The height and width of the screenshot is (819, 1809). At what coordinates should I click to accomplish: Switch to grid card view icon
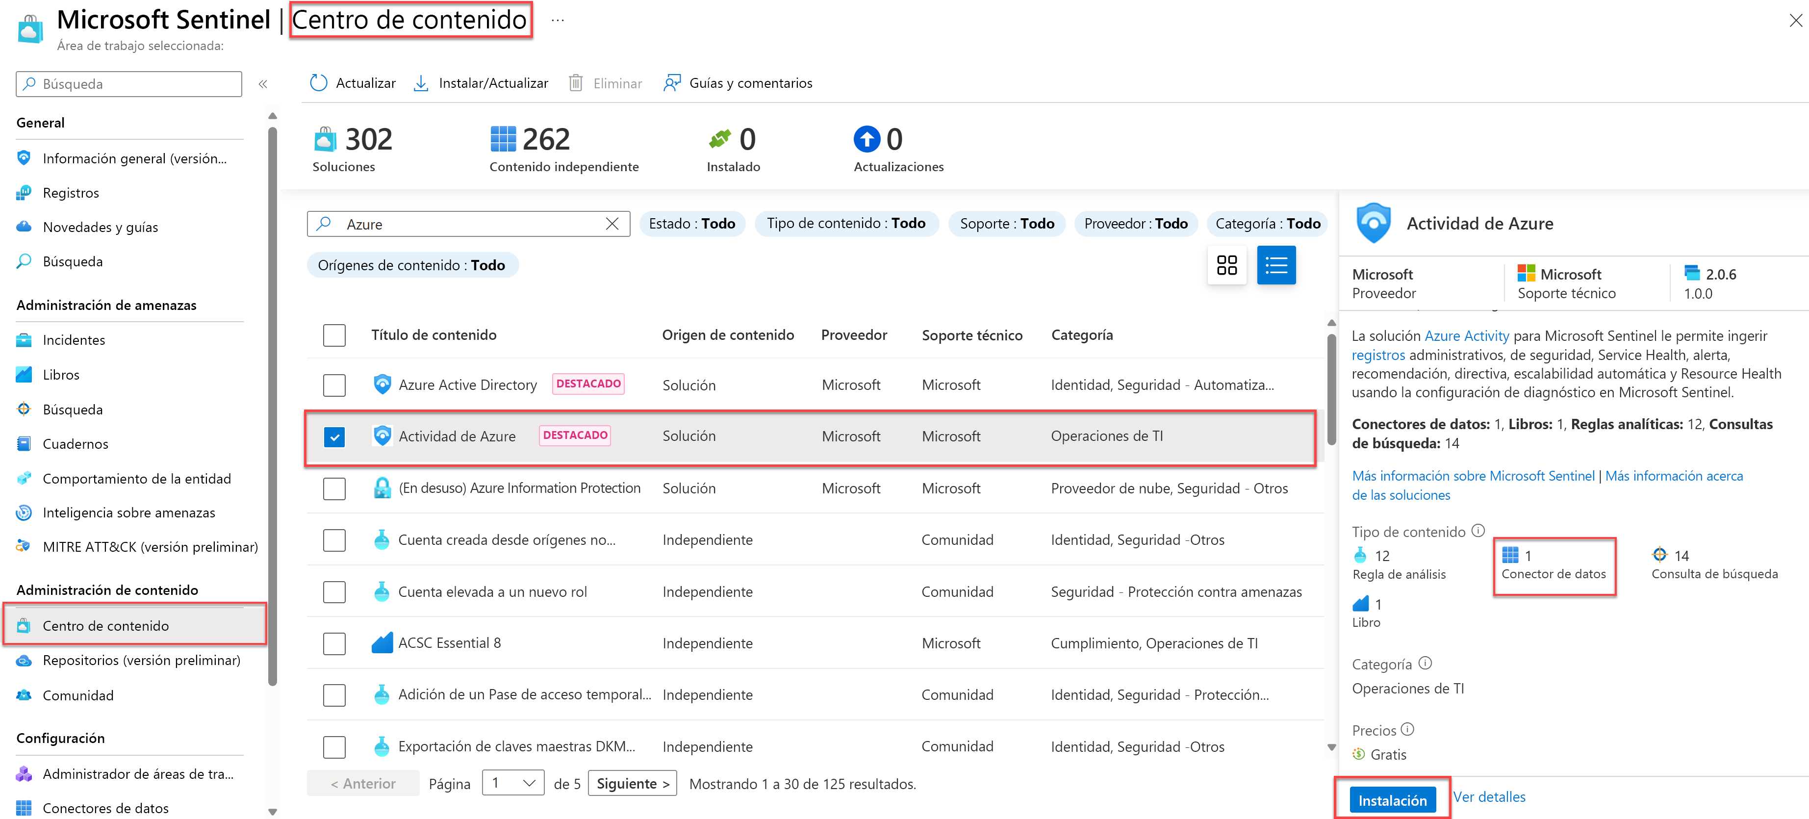[x=1226, y=265]
